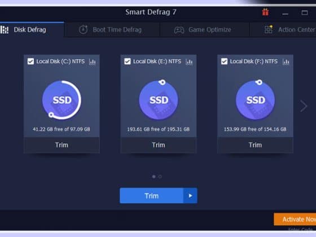Select the E: drive SSD circle icon
Screen dimensions: 316x237
(159, 100)
